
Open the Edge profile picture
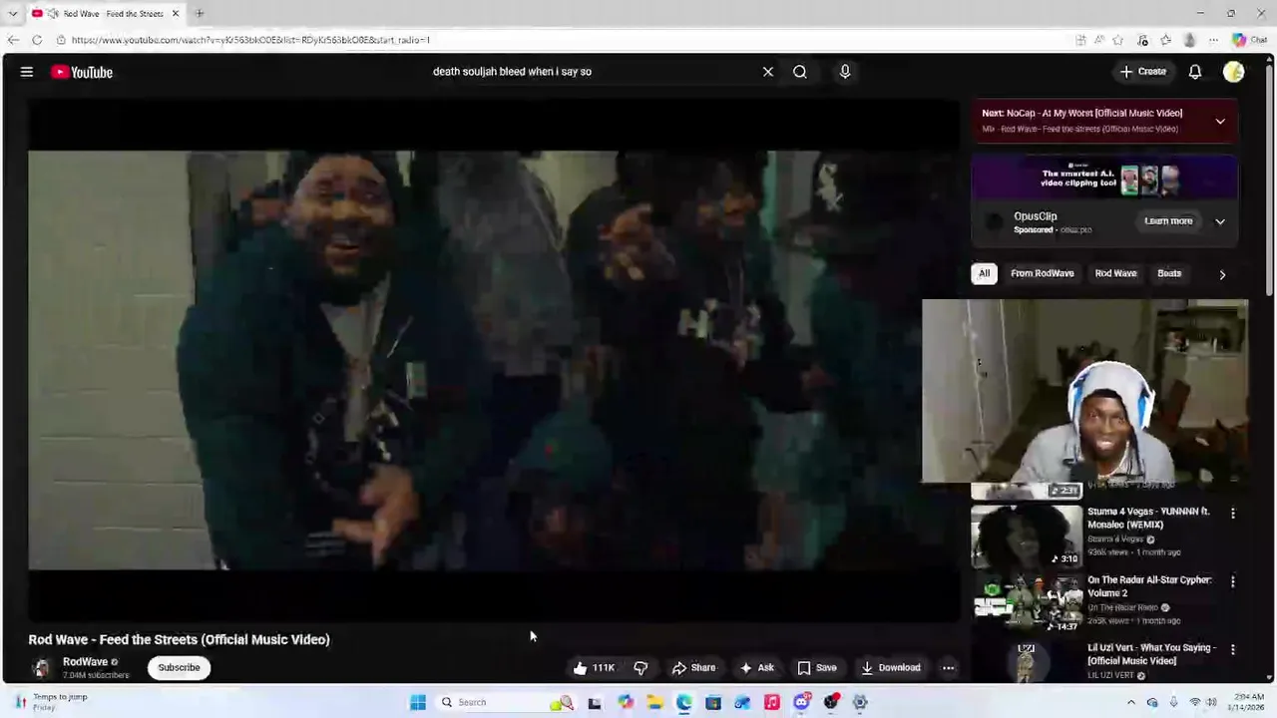click(1189, 40)
